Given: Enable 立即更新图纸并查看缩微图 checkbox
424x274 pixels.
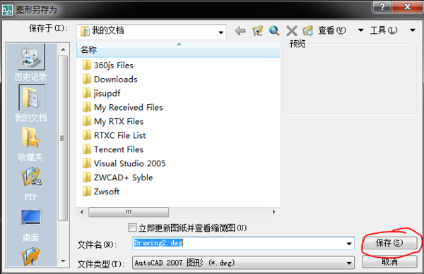Looking at the screenshot, I should pyautogui.click(x=132, y=228).
